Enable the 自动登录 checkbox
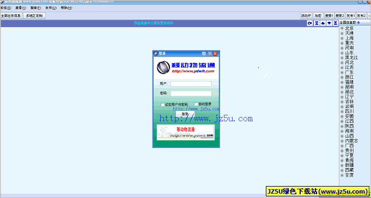Image resolution: width=371 pixels, height=198 pixels. [x=196, y=104]
